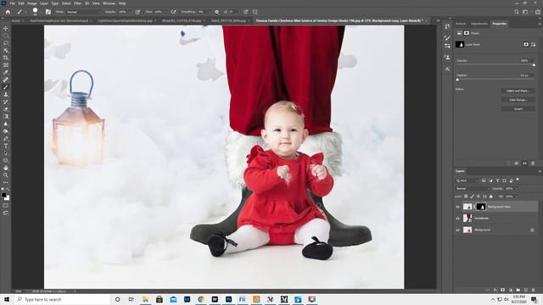The height and width of the screenshot is (305, 543).
Task: Select the Background copy layer mask thumbnail
Action: pos(481,207)
